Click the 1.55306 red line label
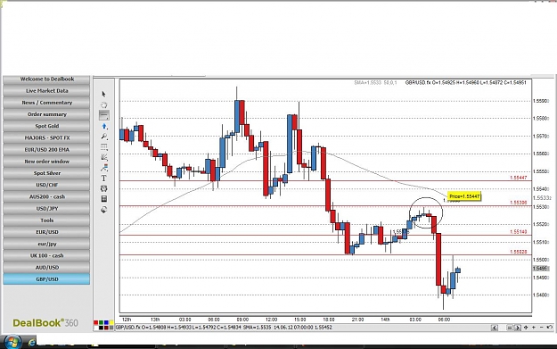This screenshot has width=557, height=349. [x=519, y=203]
